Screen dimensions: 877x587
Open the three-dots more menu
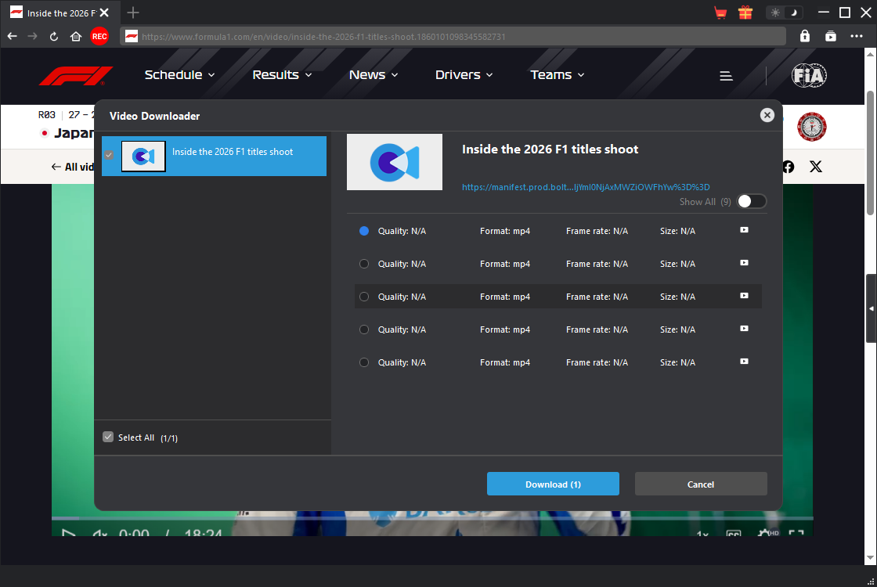pyautogui.click(x=857, y=36)
